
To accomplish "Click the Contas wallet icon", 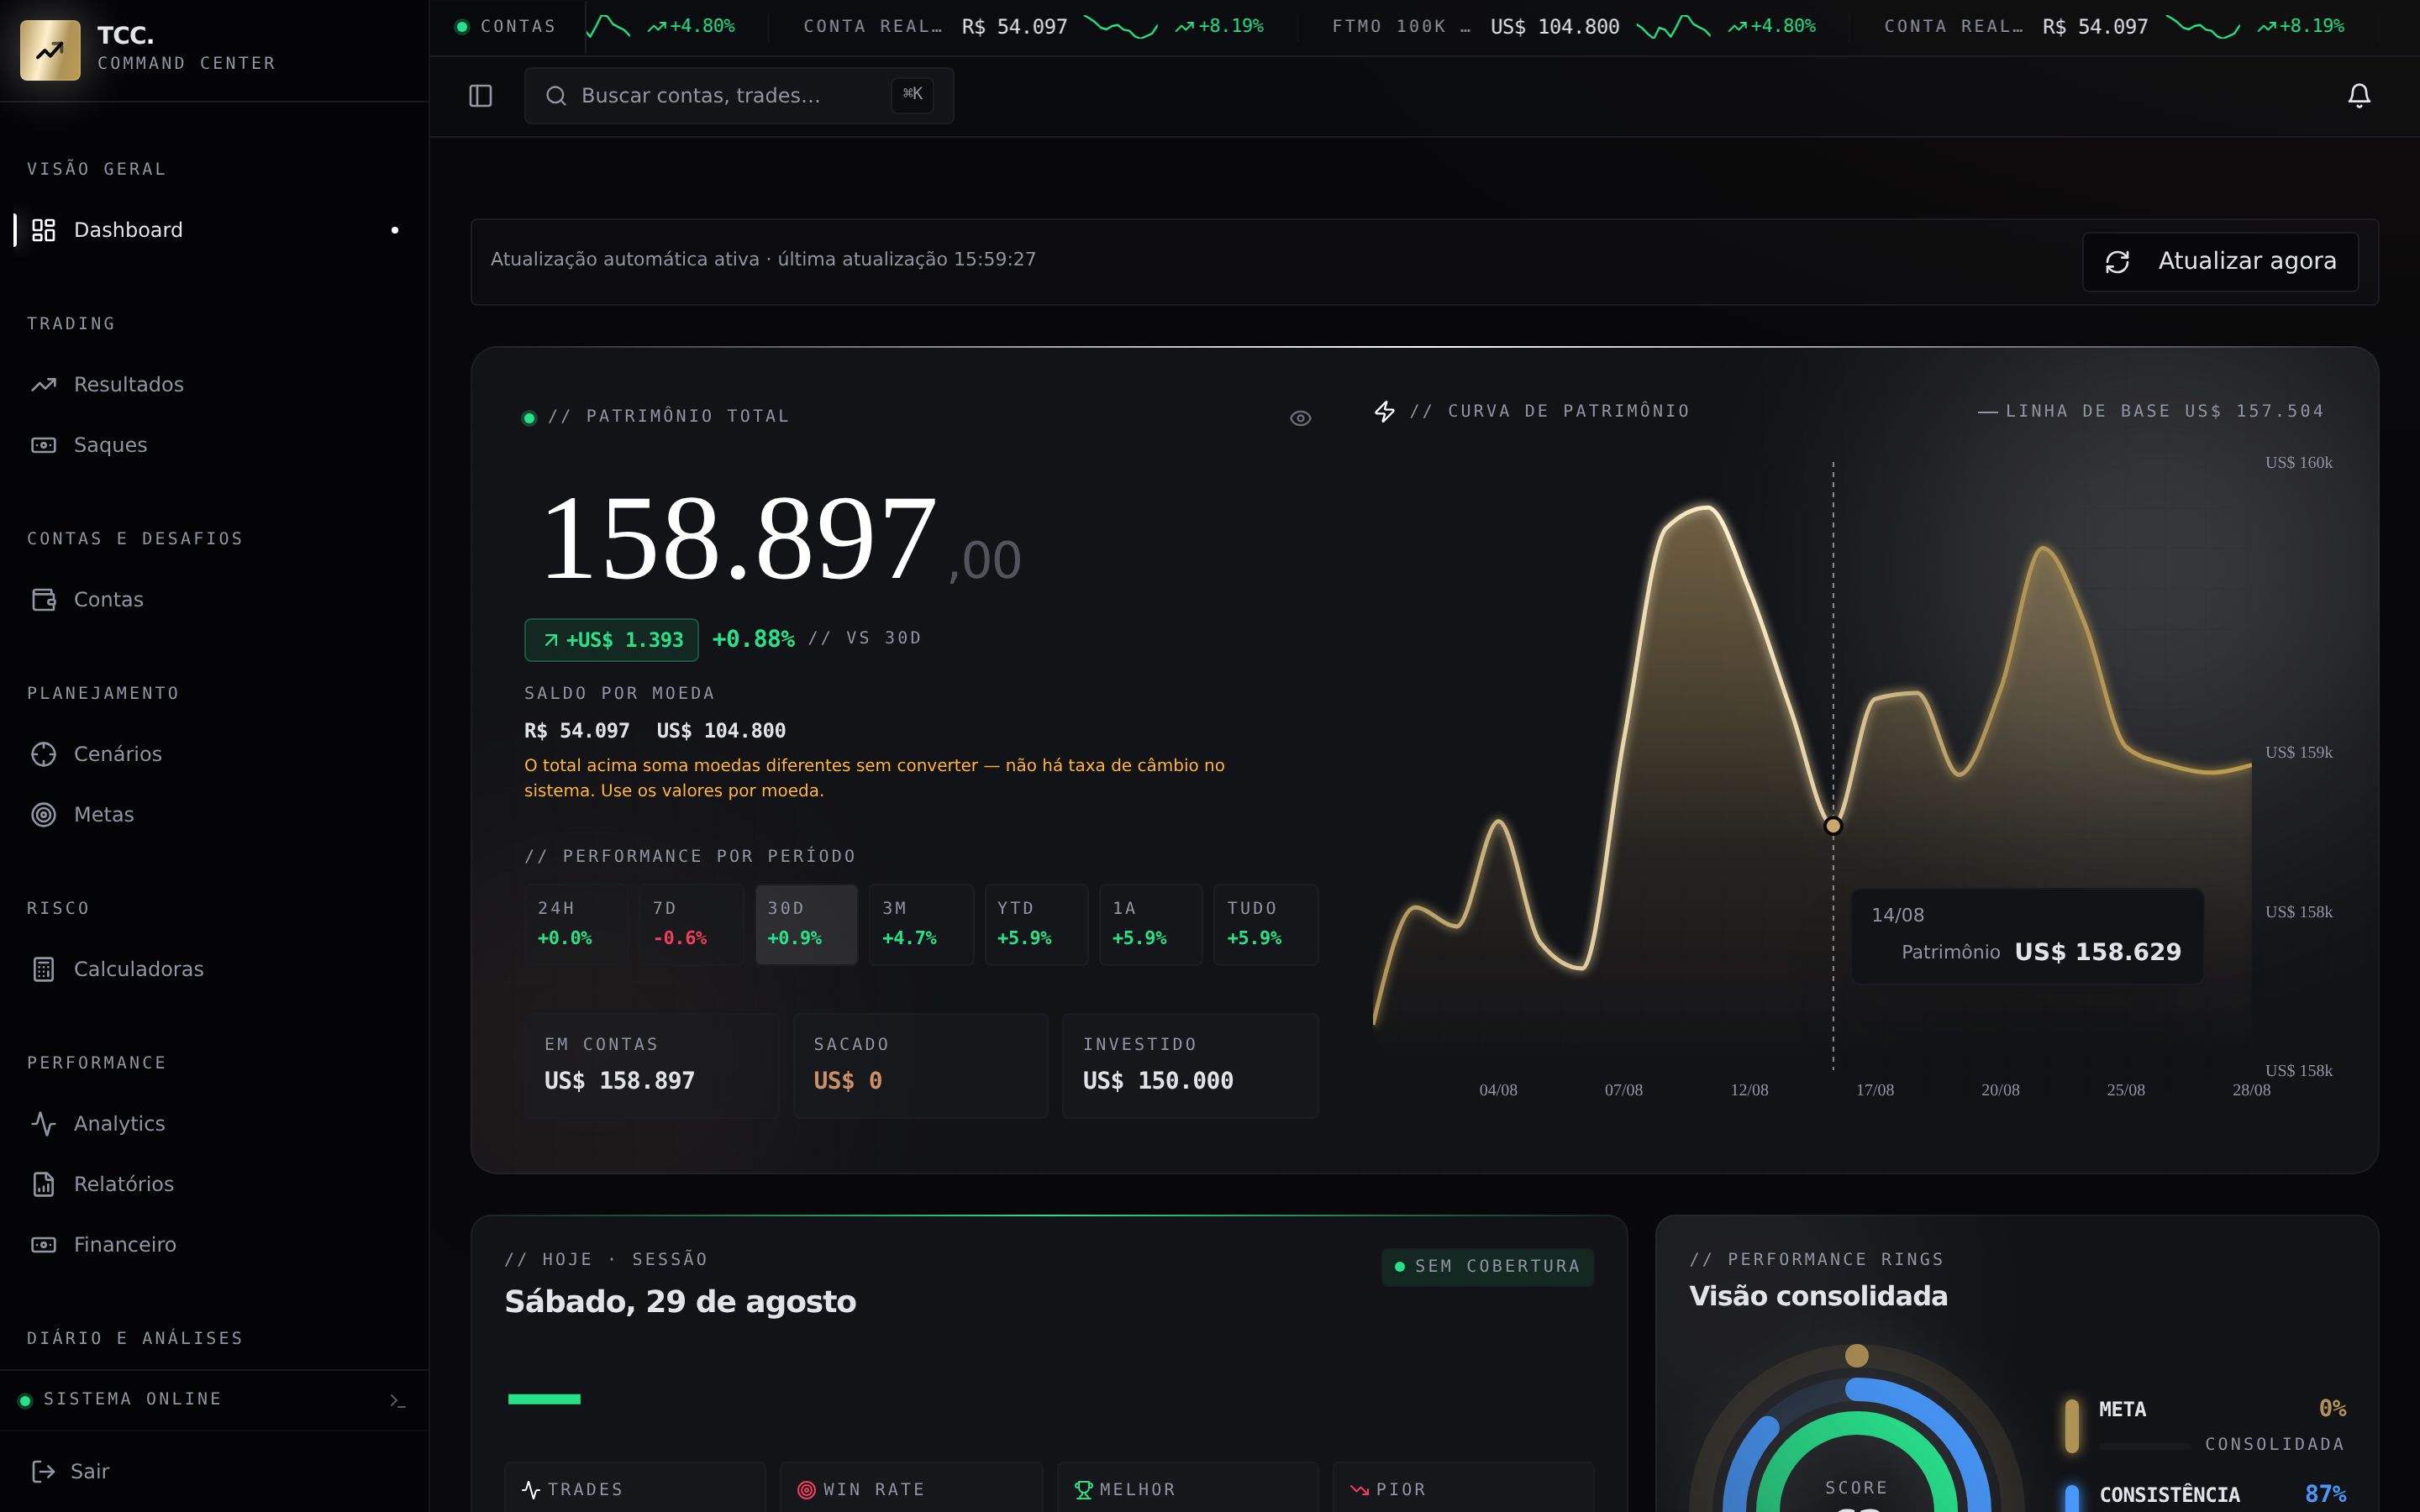I will [43, 599].
